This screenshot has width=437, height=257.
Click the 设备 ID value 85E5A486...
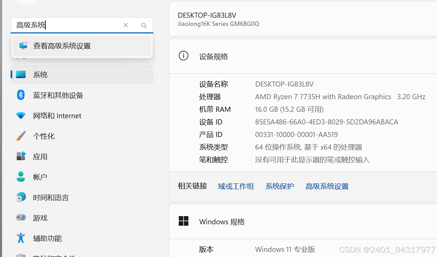click(326, 122)
